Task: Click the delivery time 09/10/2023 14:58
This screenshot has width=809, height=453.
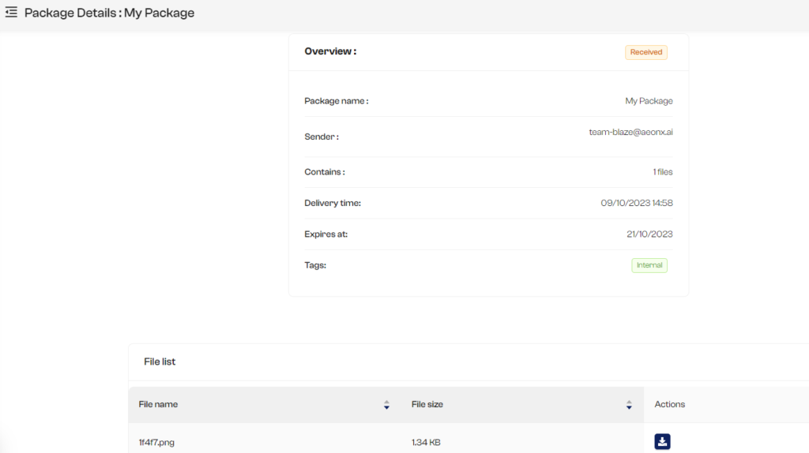Action: 636,203
